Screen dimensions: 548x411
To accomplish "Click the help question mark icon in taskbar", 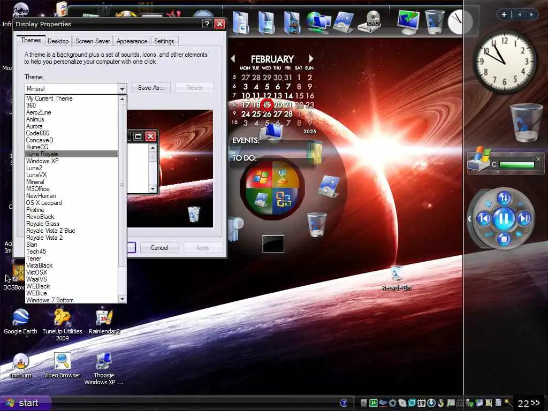I will [x=344, y=403].
